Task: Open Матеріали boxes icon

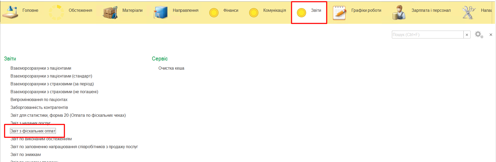Action: (x=110, y=12)
